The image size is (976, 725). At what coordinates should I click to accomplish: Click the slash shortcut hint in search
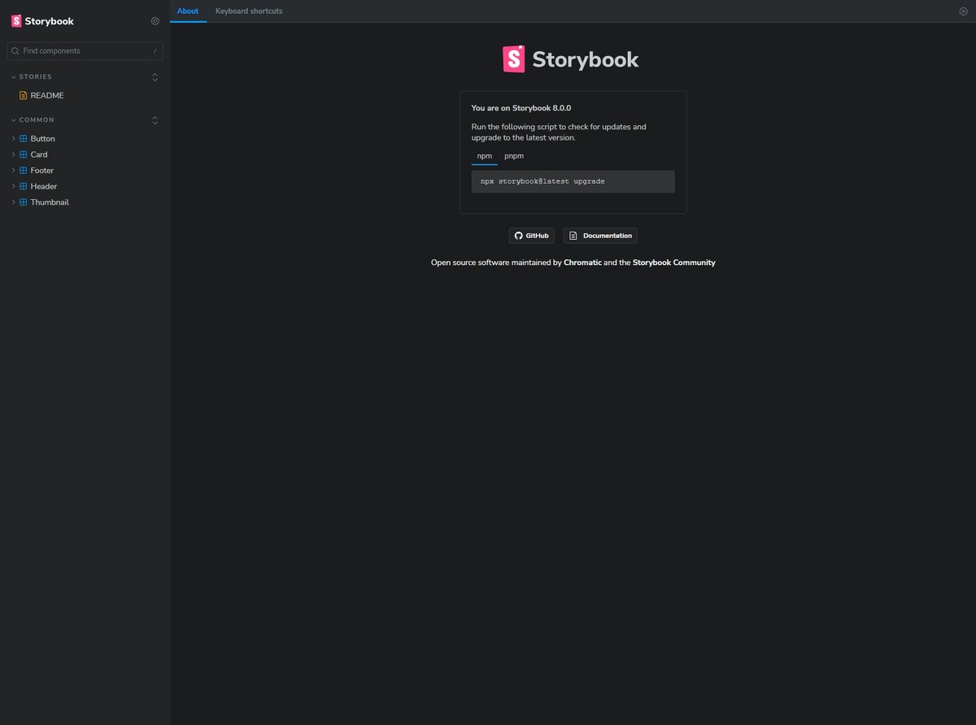click(155, 51)
